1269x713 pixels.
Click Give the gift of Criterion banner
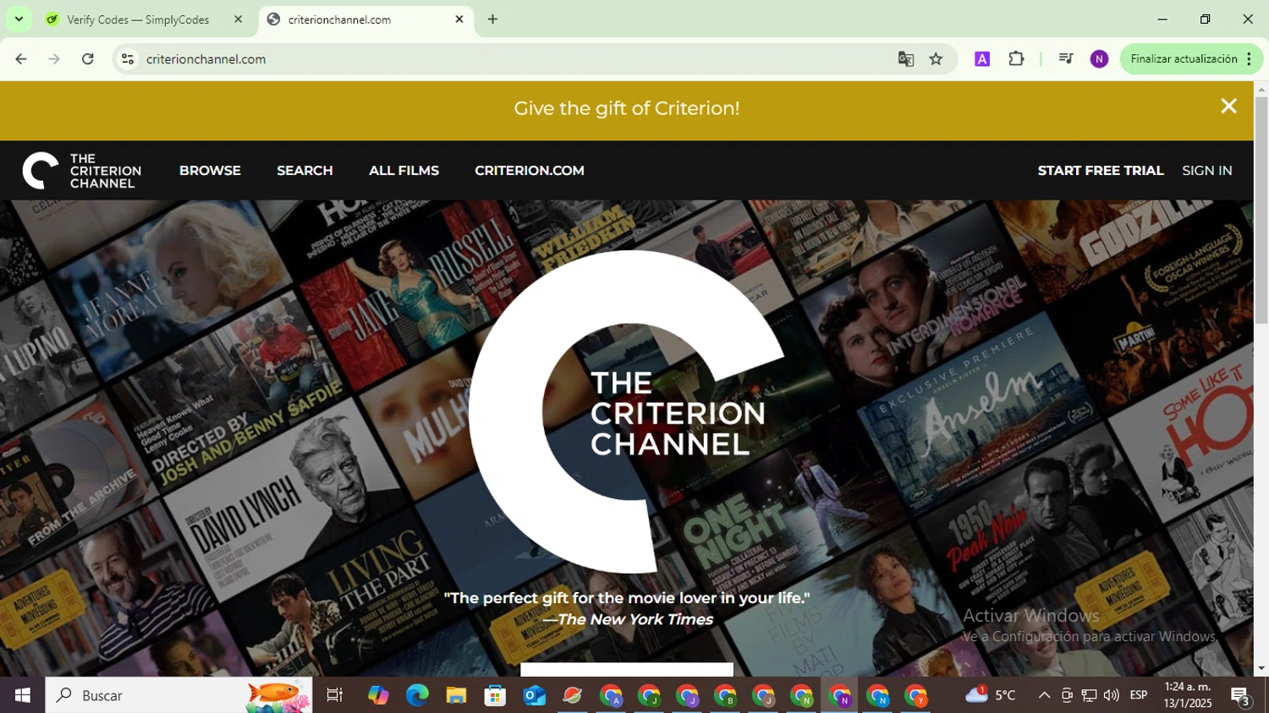click(627, 108)
